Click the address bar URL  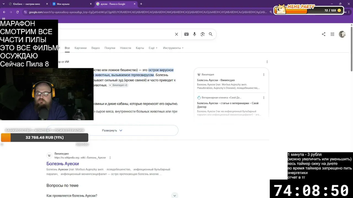click(x=148, y=12)
